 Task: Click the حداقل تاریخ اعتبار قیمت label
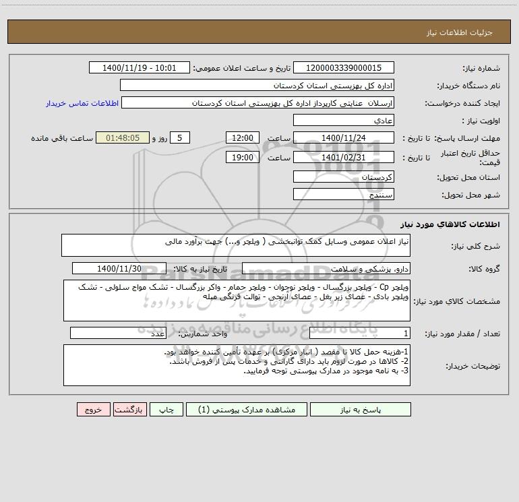click(470, 158)
